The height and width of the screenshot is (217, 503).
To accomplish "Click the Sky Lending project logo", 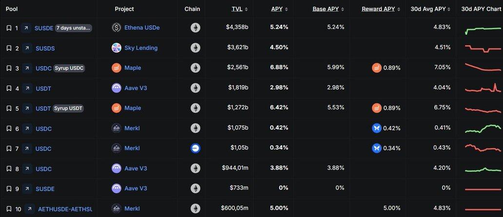I will tap(116, 48).
